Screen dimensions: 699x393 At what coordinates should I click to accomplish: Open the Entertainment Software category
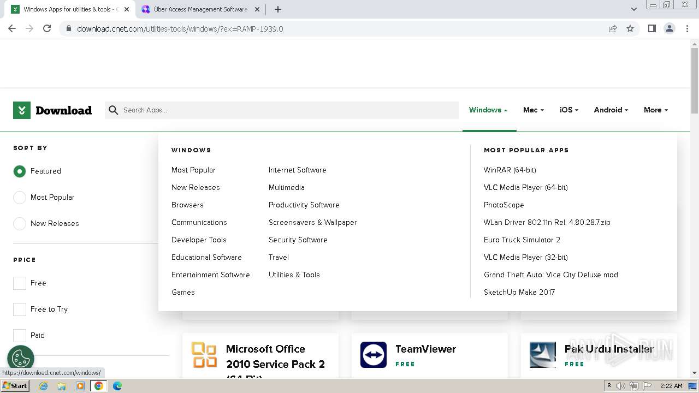(211, 275)
